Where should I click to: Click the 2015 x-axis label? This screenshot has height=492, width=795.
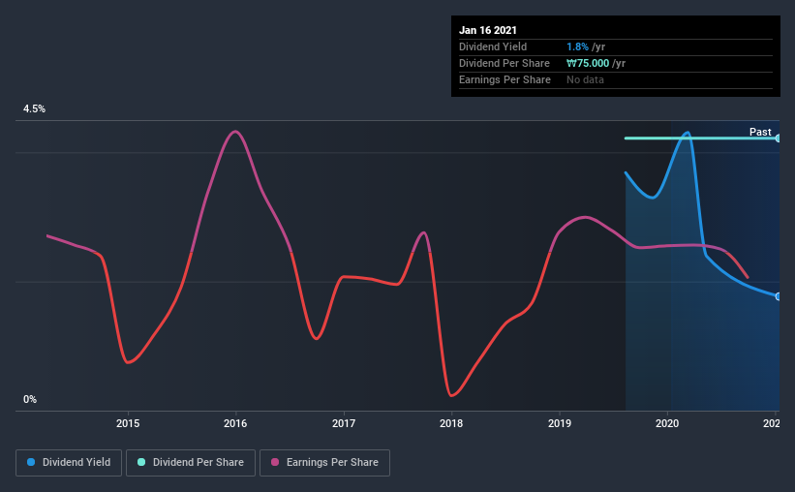[x=128, y=423]
